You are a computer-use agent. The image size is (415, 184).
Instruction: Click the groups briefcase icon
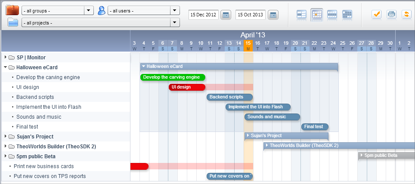click(x=12, y=10)
